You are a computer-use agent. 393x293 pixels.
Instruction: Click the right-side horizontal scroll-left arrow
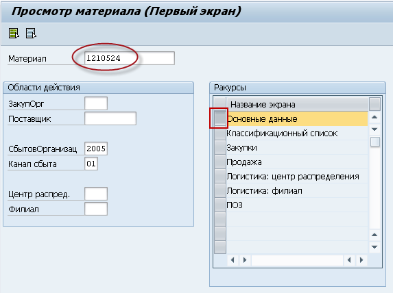pos(349,260)
